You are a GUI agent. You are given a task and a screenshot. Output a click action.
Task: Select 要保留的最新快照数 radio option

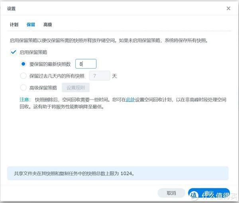tap(24, 64)
